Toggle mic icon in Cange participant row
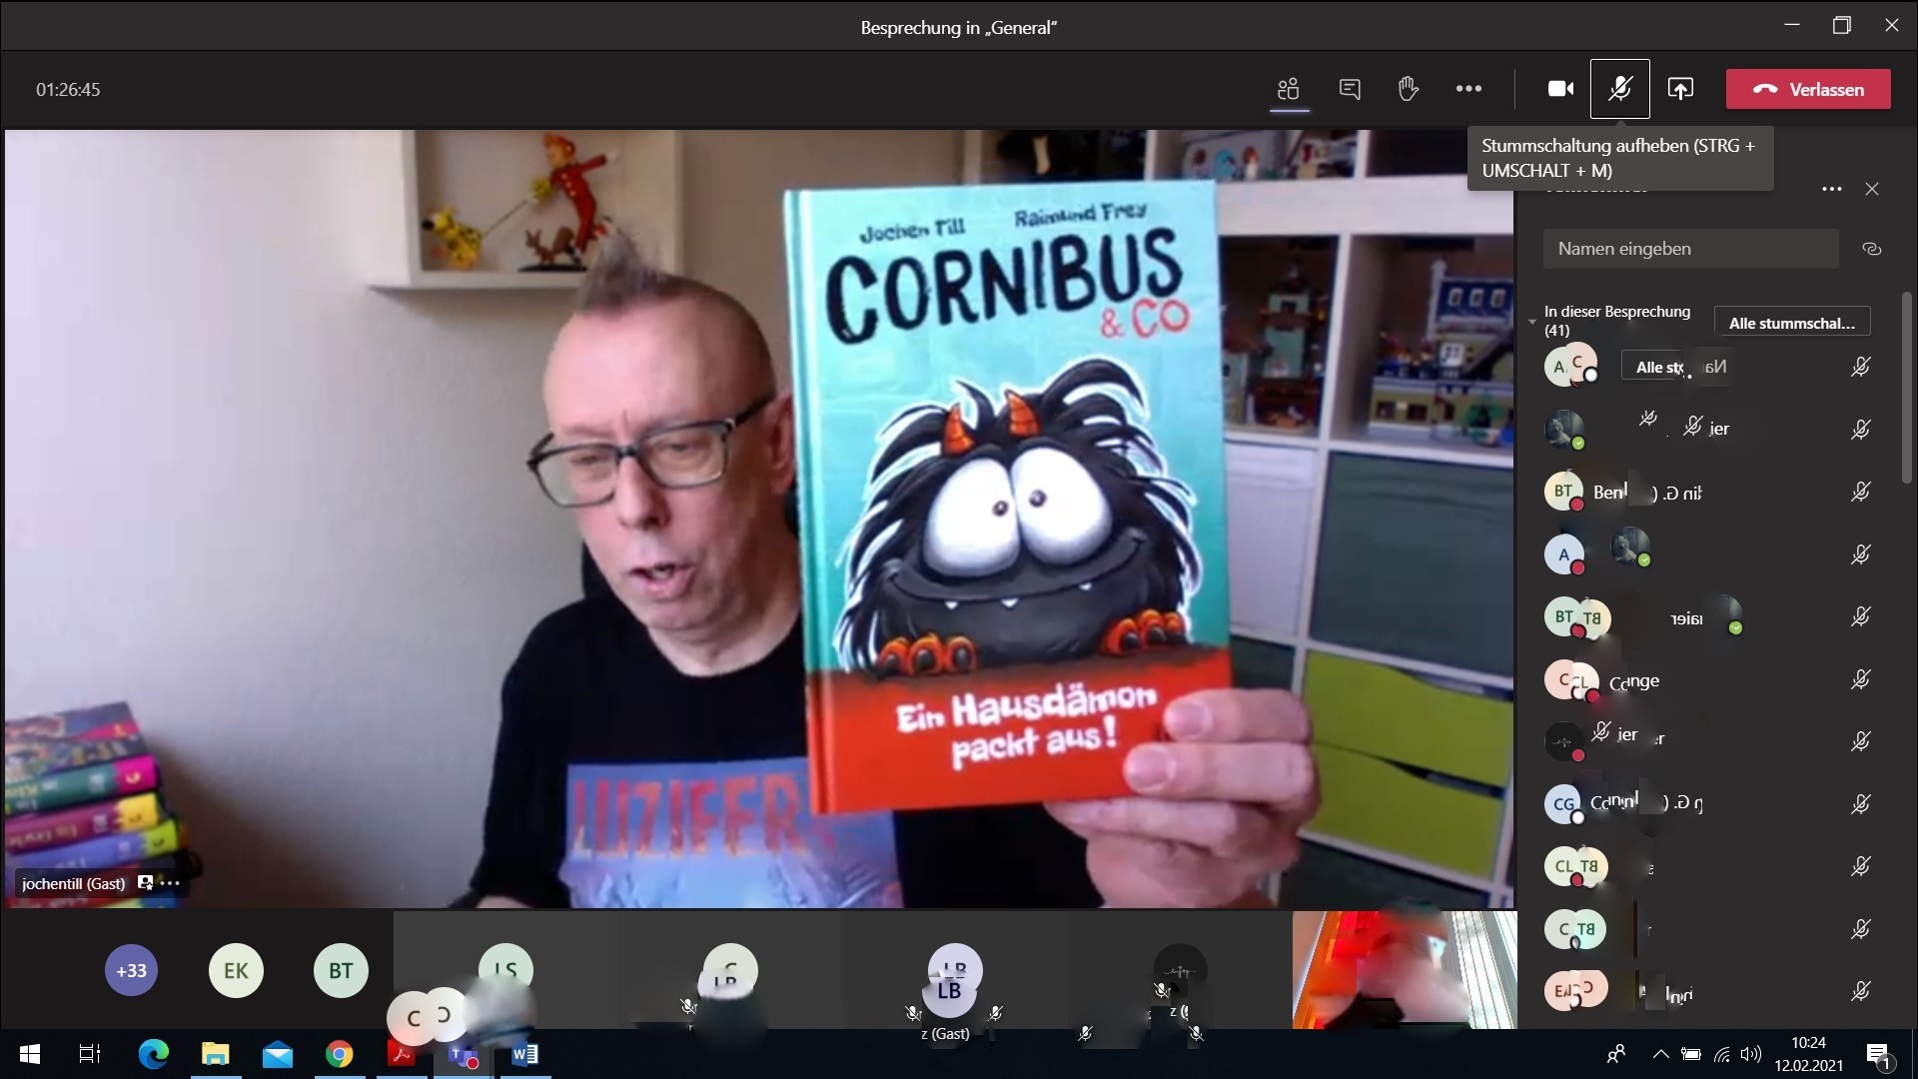The height and width of the screenshot is (1079, 1918). pos(1860,679)
